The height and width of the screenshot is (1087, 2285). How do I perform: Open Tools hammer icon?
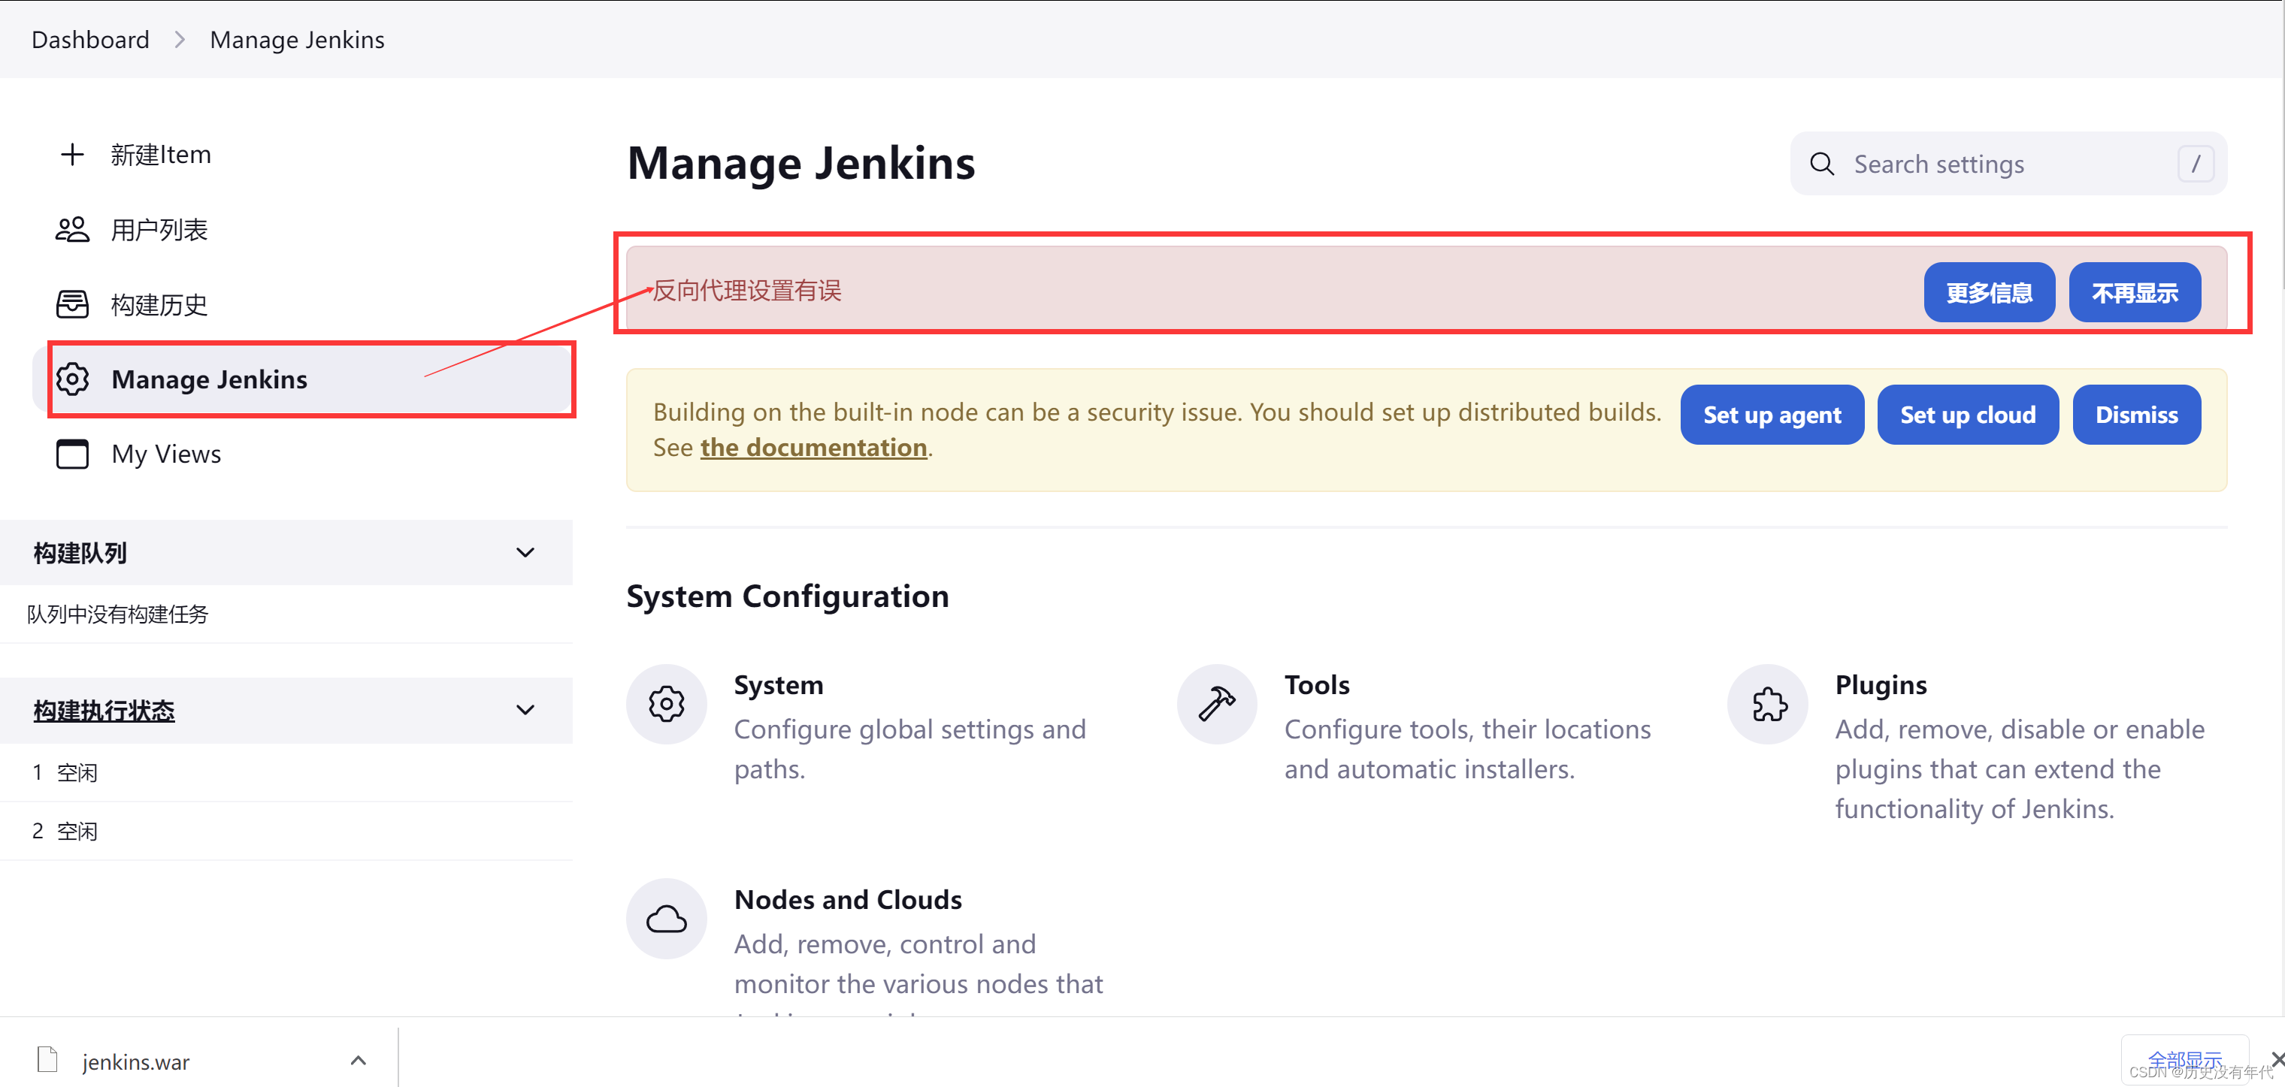click(1216, 704)
